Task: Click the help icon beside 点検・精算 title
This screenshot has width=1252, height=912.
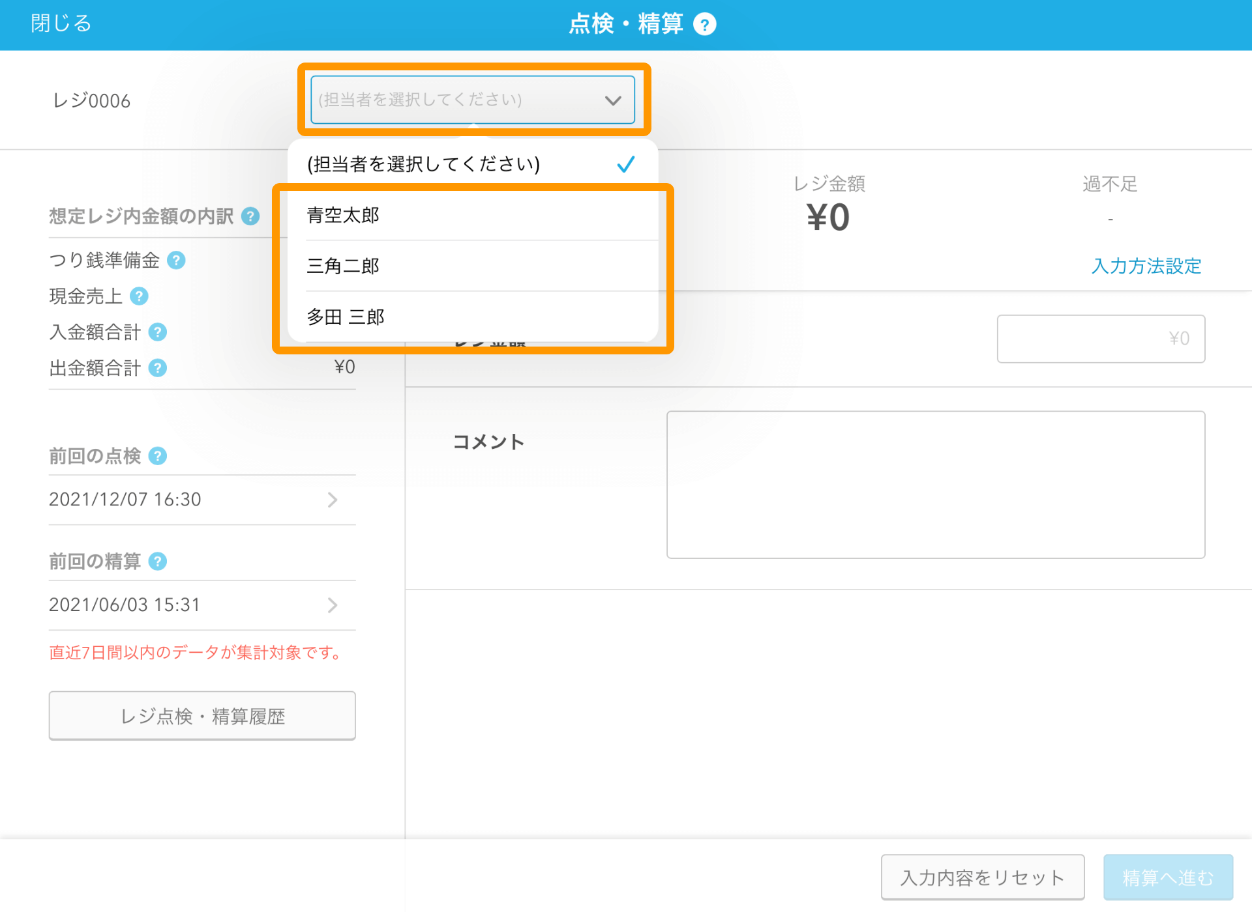Action: click(704, 25)
